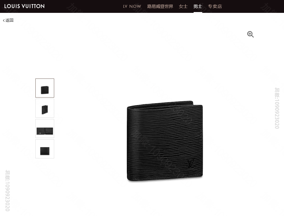Click the zoom magnifier icon
Screen dimensions: 284x216
coord(250,34)
